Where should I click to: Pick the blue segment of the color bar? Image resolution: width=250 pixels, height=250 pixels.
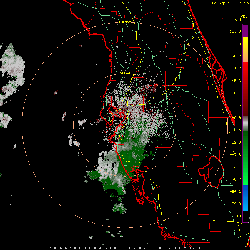245,198
